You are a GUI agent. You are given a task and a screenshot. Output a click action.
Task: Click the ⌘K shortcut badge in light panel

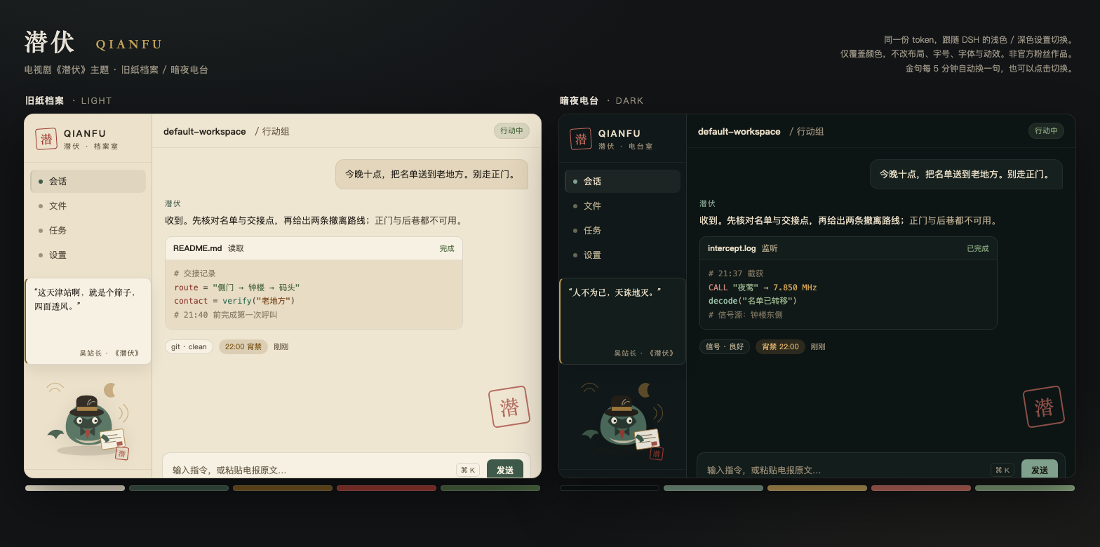(468, 470)
